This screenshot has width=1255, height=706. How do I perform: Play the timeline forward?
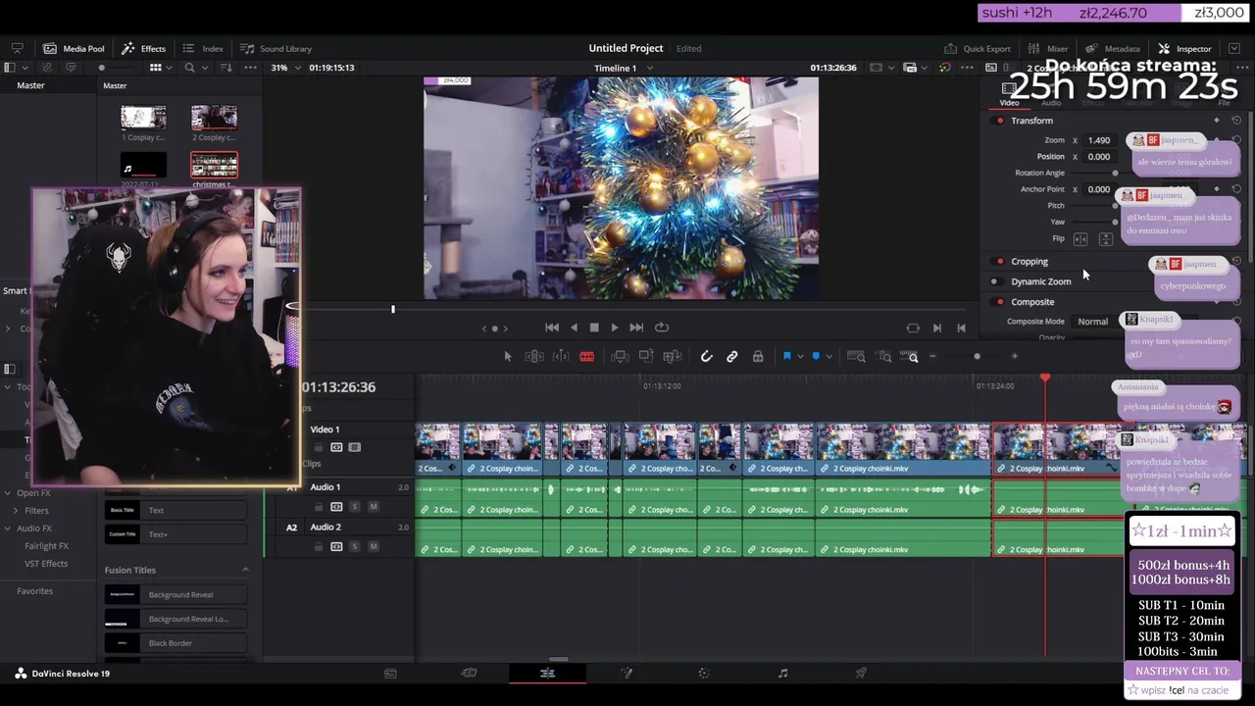[615, 328]
